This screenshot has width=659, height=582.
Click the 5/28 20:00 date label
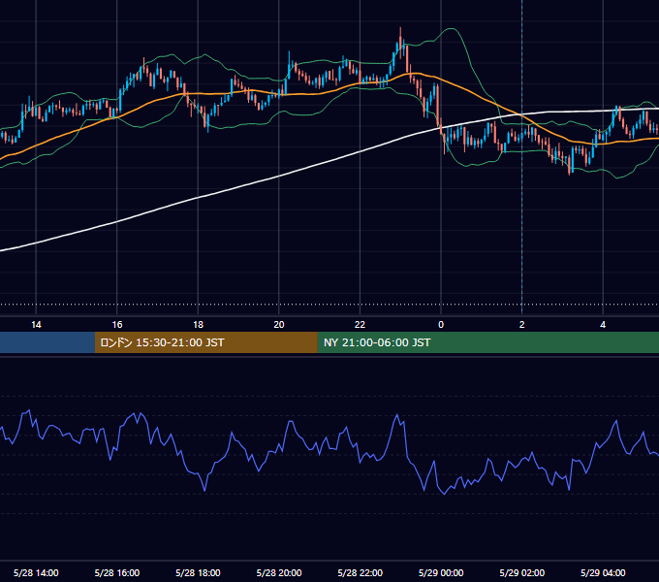pyautogui.click(x=279, y=572)
